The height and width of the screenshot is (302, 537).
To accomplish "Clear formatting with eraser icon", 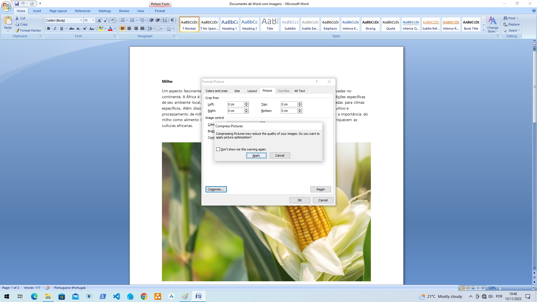I will coord(113,20).
